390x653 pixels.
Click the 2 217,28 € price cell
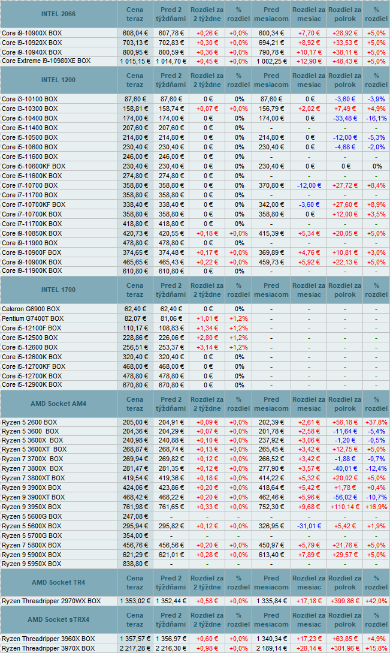click(x=135, y=648)
